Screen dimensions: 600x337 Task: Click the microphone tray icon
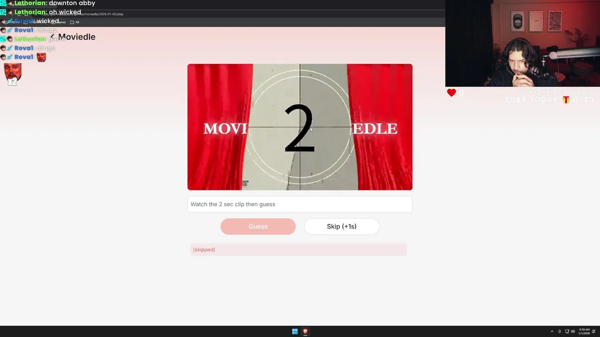point(559,331)
